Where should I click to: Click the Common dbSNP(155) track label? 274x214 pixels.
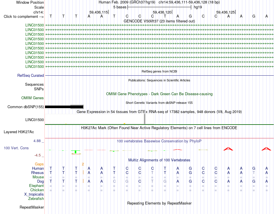coord(26,107)
